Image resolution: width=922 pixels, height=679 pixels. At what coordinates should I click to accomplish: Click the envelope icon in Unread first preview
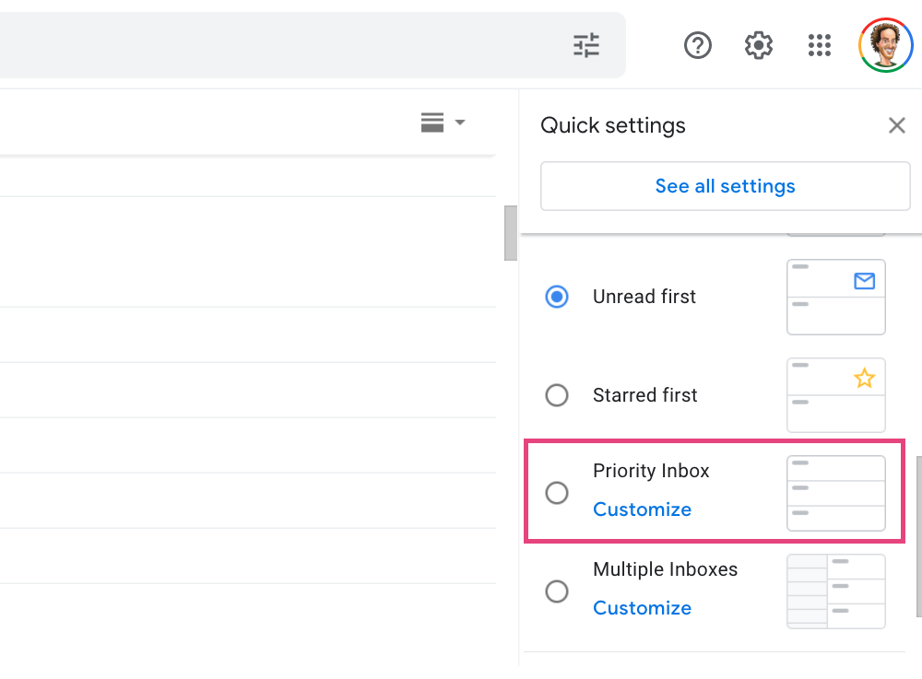pyautogui.click(x=864, y=281)
